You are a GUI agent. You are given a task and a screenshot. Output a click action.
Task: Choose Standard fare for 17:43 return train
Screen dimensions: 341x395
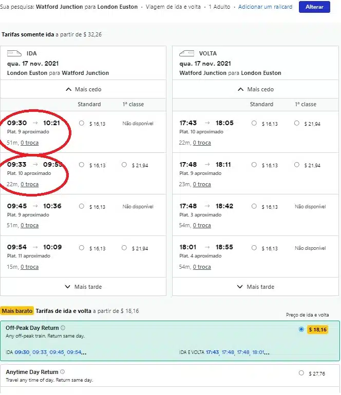[x=254, y=123]
